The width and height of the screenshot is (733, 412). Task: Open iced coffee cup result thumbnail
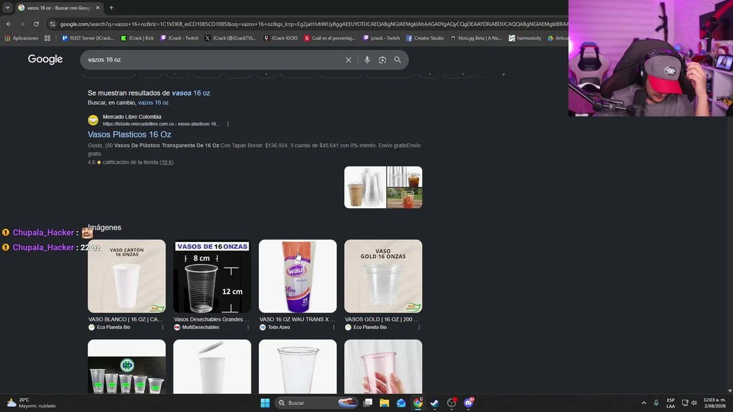365,187
